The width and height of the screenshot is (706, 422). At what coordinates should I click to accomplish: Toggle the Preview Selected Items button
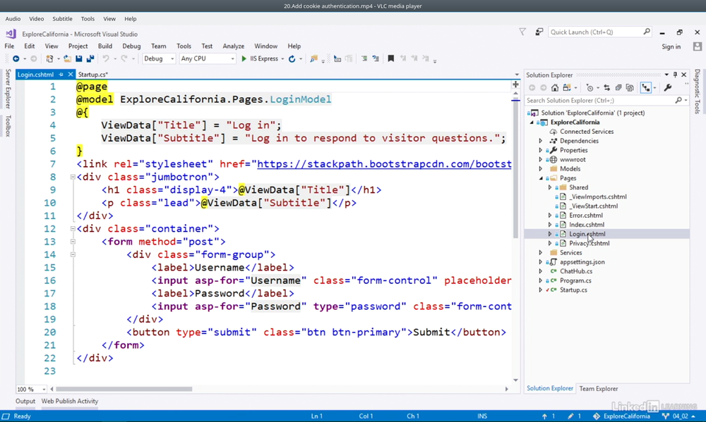(x=646, y=87)
